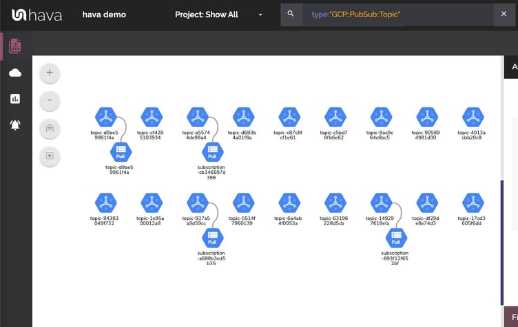Select Pull subscription-cb146697d398 node

(x=213, y=152)
